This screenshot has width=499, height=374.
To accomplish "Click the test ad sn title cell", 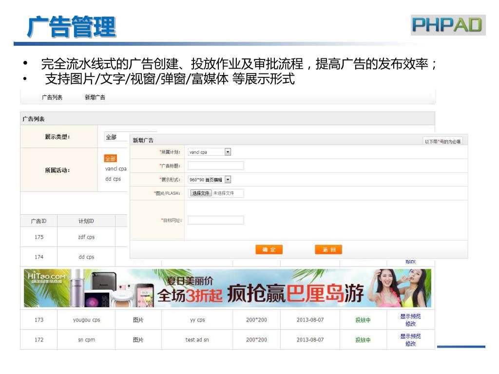I will coord(197,339).
